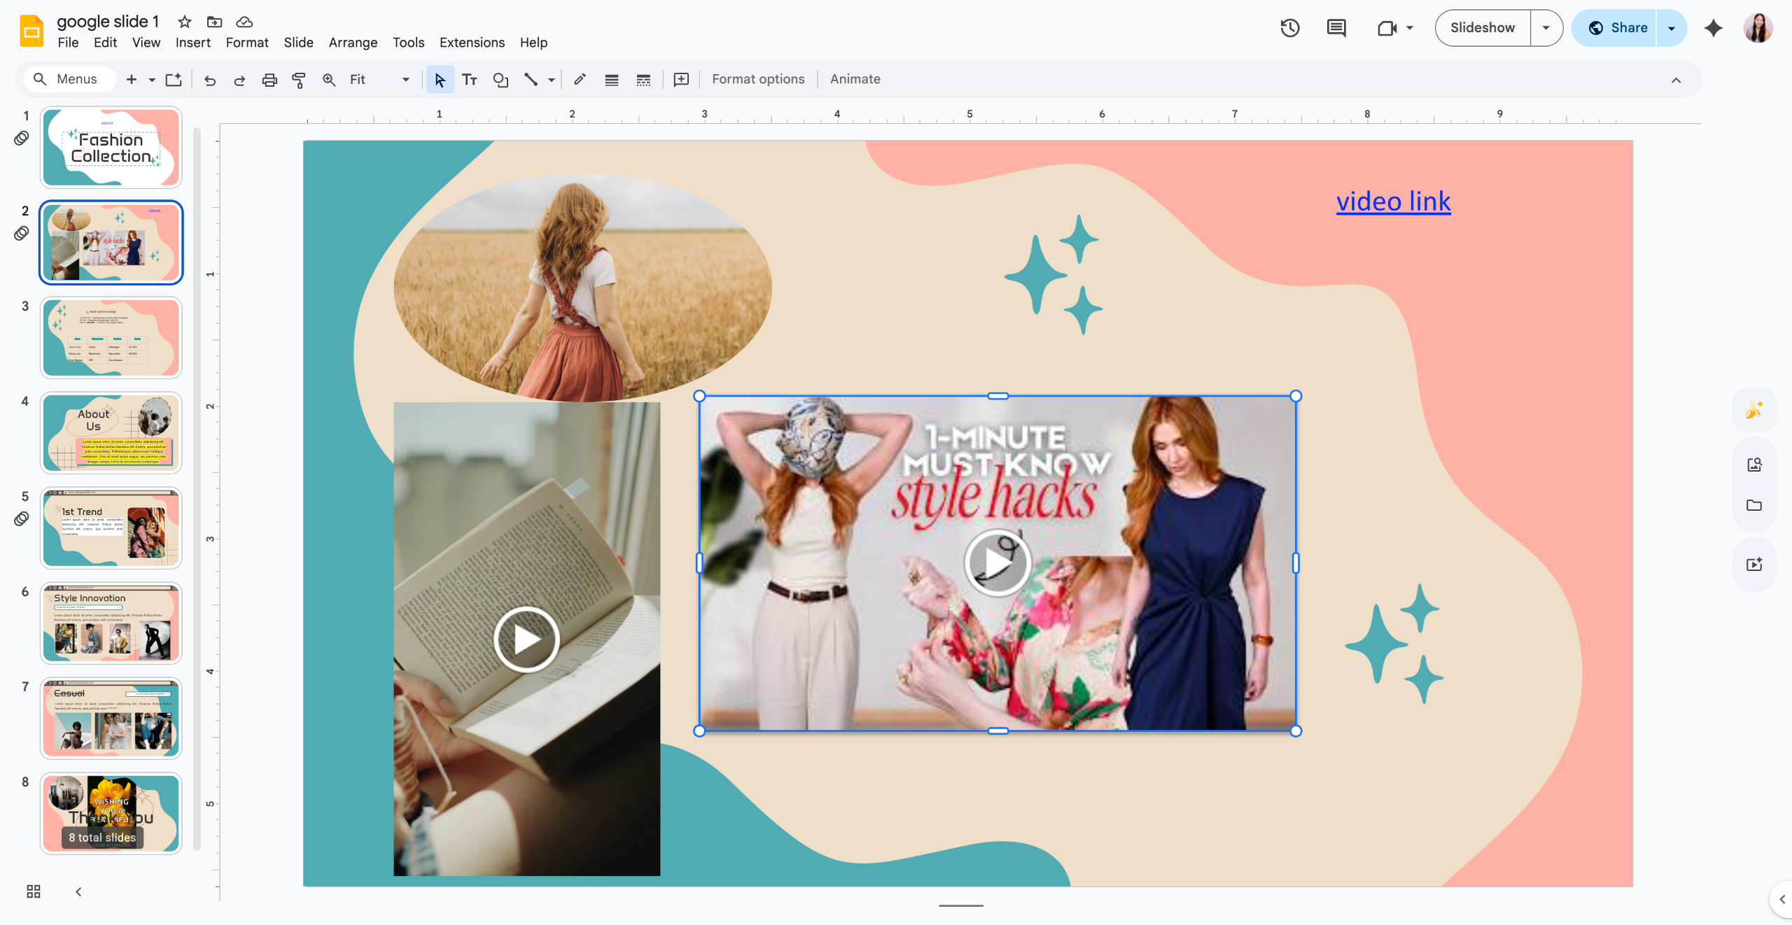Open the Extensions menu
The width and height of the screenshot is (1792, 925).
coord(472,43)
